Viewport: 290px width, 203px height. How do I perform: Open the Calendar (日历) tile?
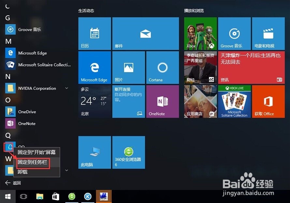(x=94, y=33)
